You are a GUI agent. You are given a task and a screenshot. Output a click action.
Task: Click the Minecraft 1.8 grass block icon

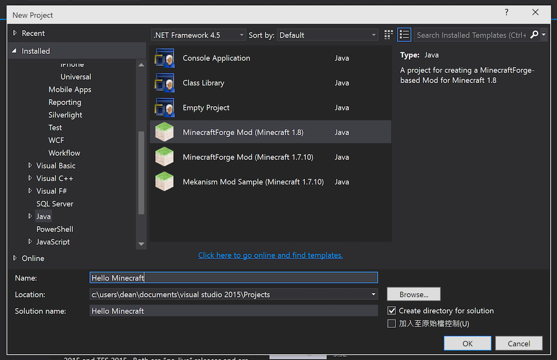[x=165, y=132]
